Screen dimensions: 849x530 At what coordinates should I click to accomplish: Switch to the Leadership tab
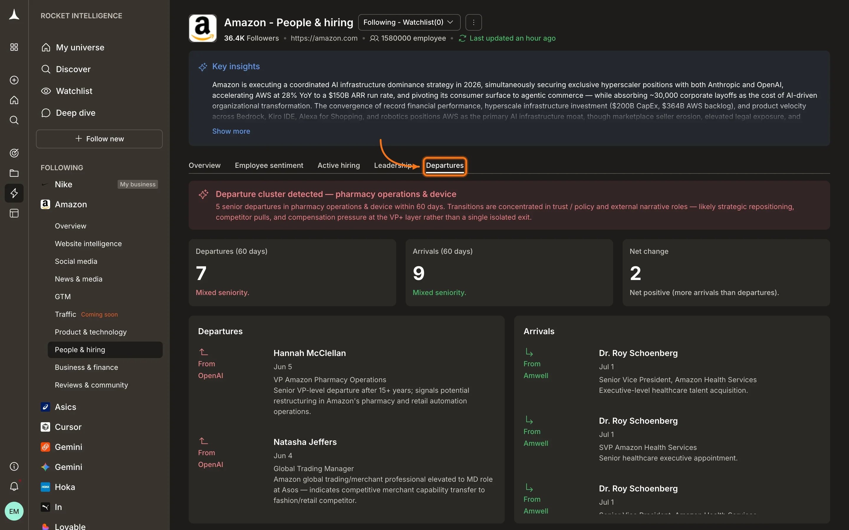(393, 165)
